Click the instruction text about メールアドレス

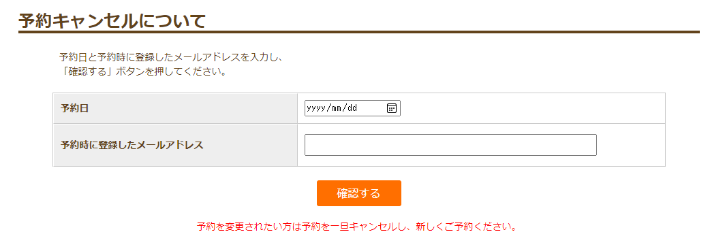pyautogui.click(x=170, y=58)
